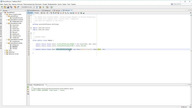Expand the Test Libraries node

pyautogui.click(x=5, y=54)
